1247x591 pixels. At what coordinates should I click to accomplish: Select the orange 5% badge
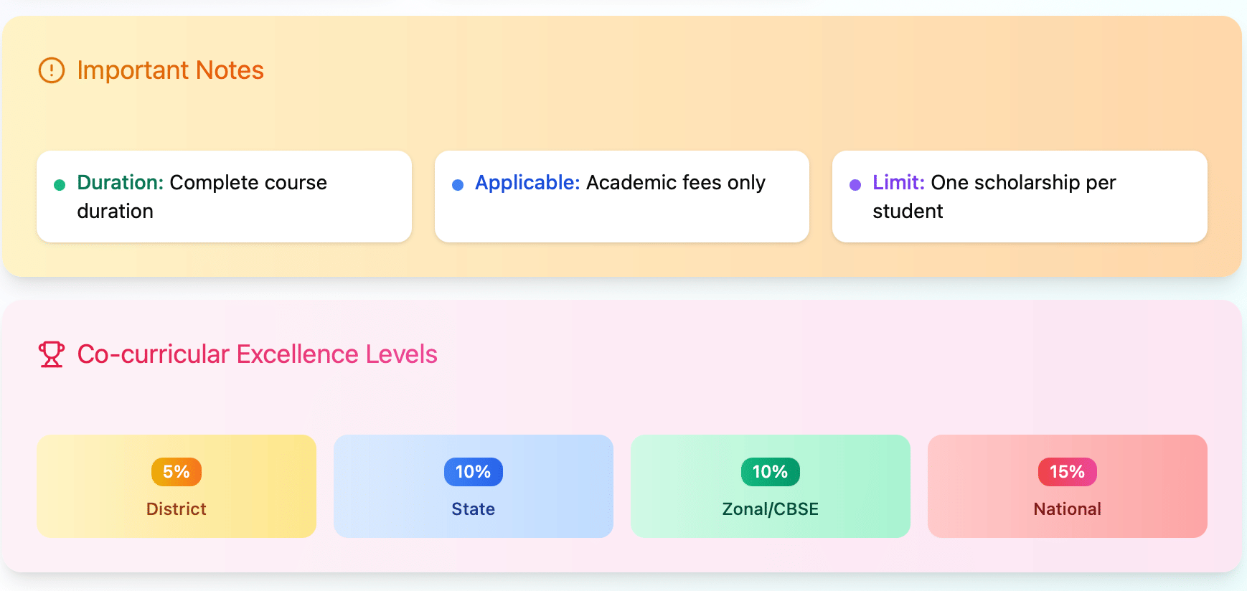click(177, 472)
